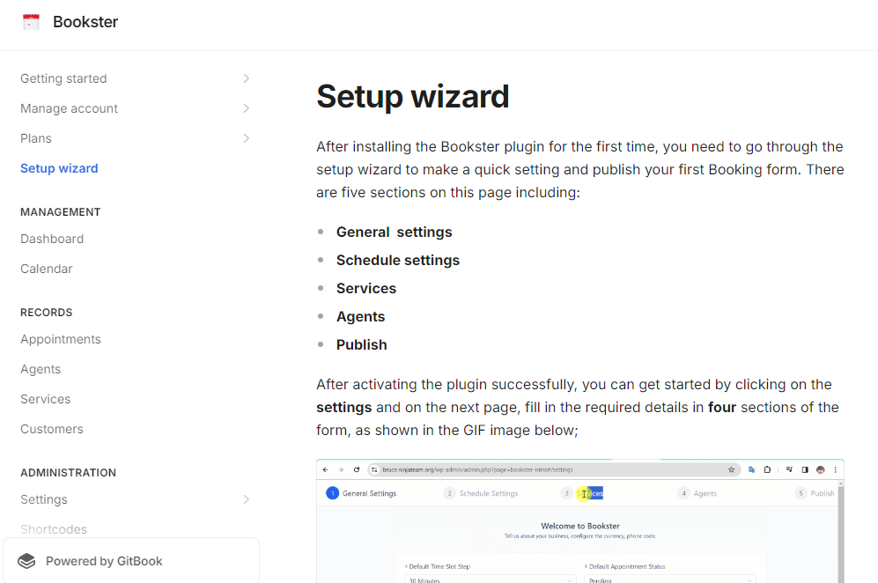This screenshot has height=583, width=878.
Task: Click the 'Schedule settings' bullet text
Action: [x=397, y=260]
